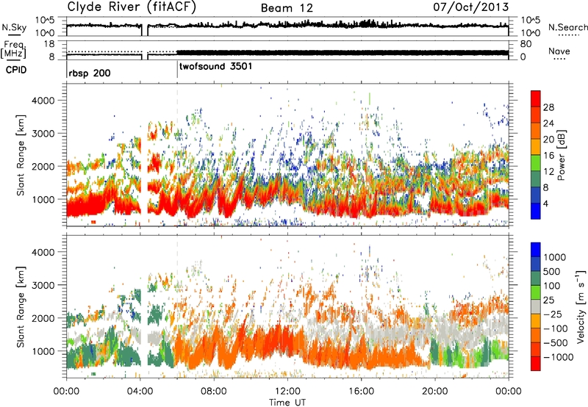Click the 'Velocity [m s-1]' colorbar label
The width and height of the screenshot is (588, 407).
(581, 306)
